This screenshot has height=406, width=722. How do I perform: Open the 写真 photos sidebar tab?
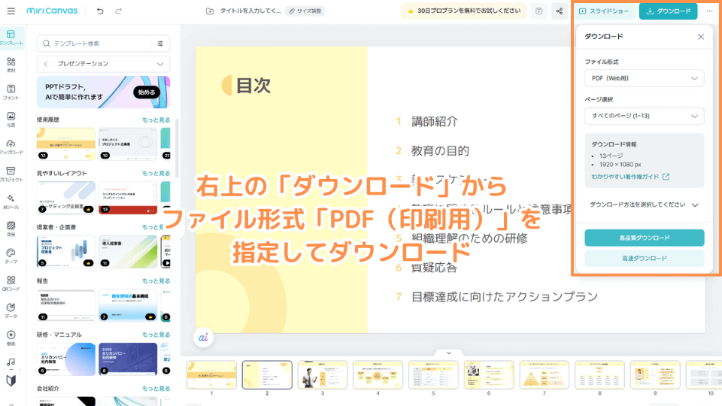click(11, 120)
